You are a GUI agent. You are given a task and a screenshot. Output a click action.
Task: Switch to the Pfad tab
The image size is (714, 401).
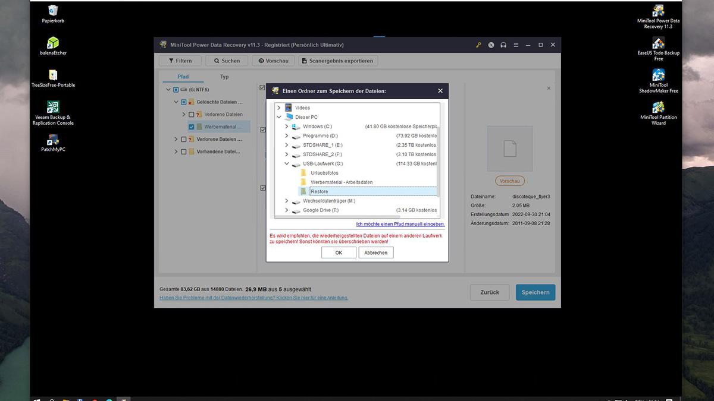pos(183,77)
